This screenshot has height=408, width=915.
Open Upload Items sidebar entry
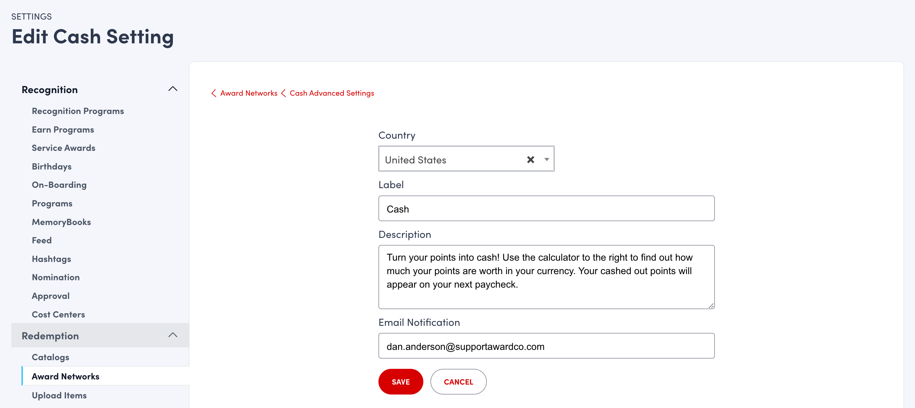click(x=59, y=395)
